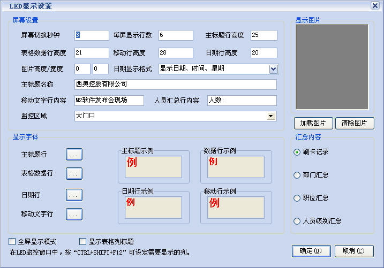Expand the date display format dropdown
The image size is (384, 268).
coord(273,68)
